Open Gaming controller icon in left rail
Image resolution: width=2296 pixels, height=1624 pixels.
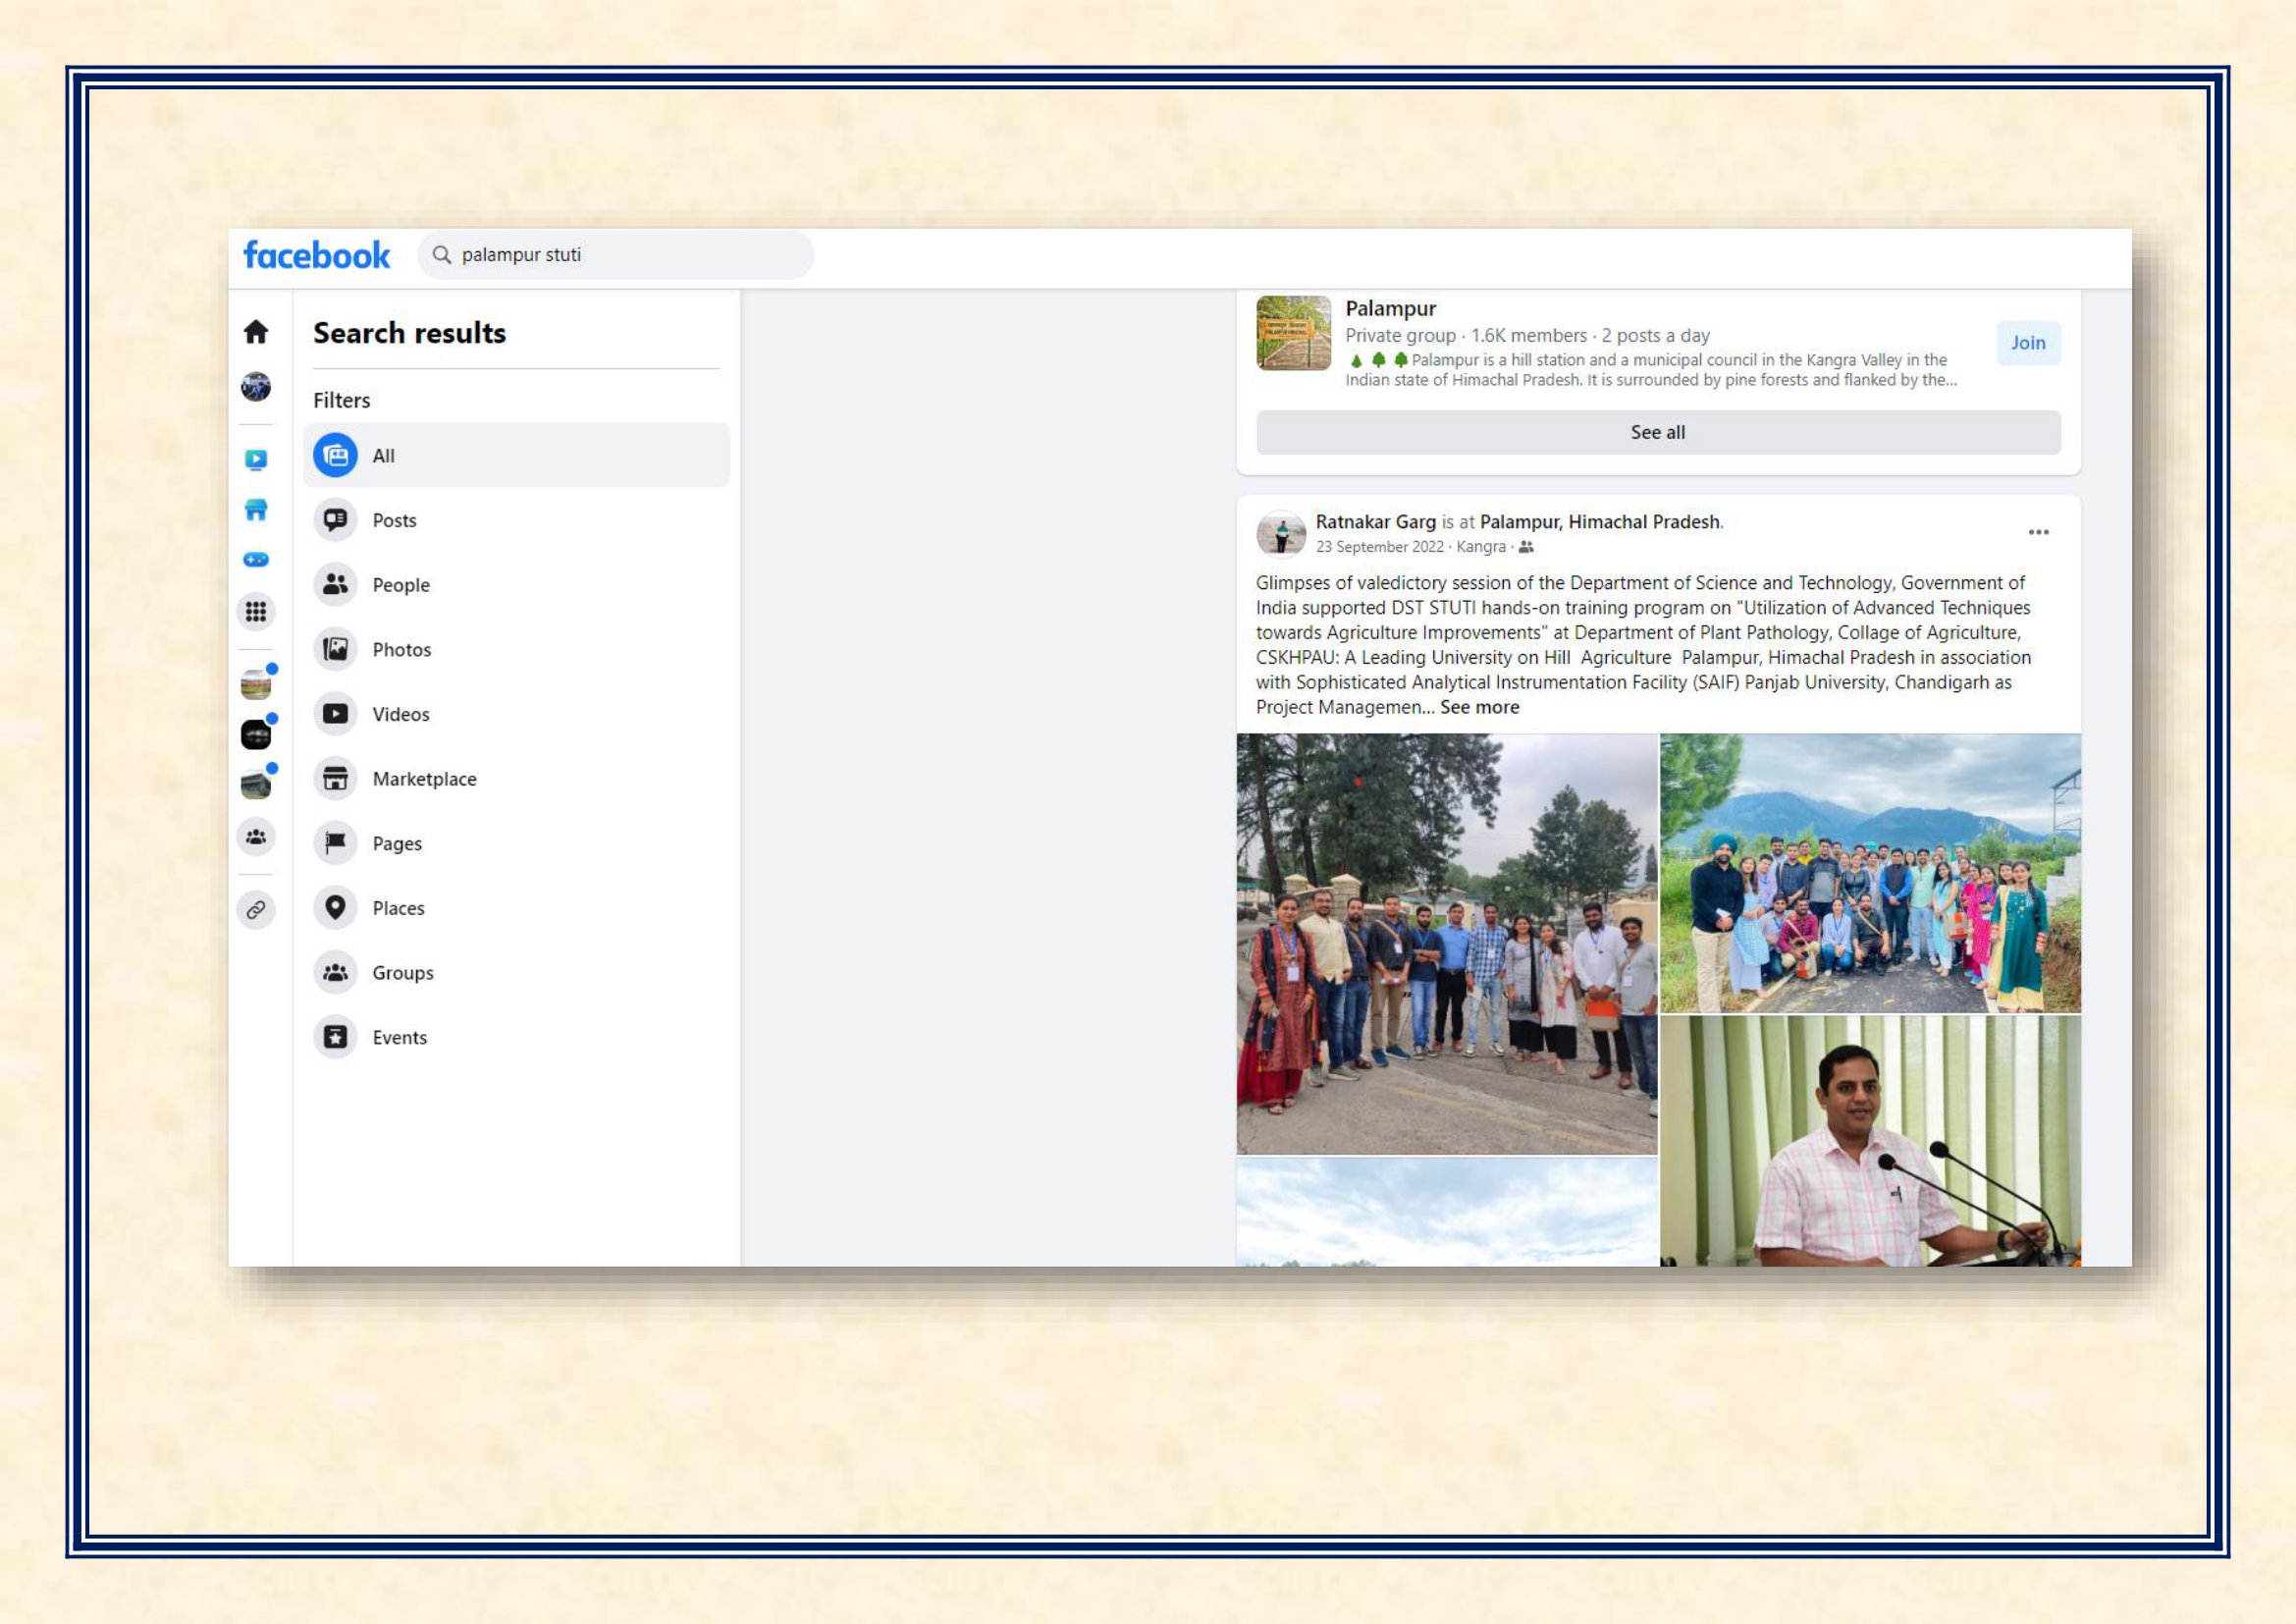256,560
